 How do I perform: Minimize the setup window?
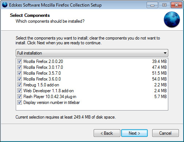(152, 5)
